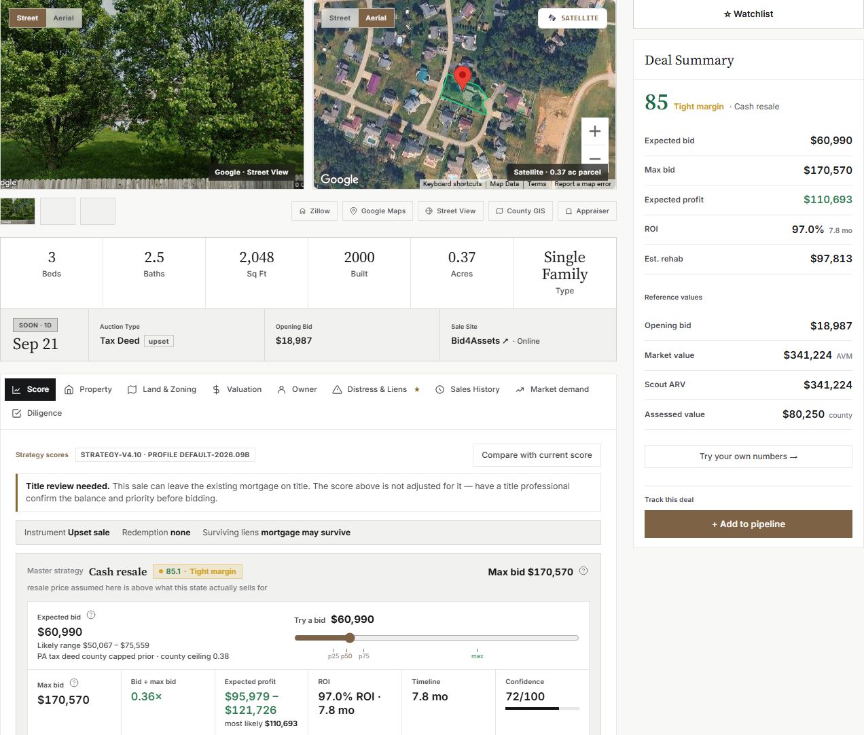Click Try your own numbers button

(749, 456)
